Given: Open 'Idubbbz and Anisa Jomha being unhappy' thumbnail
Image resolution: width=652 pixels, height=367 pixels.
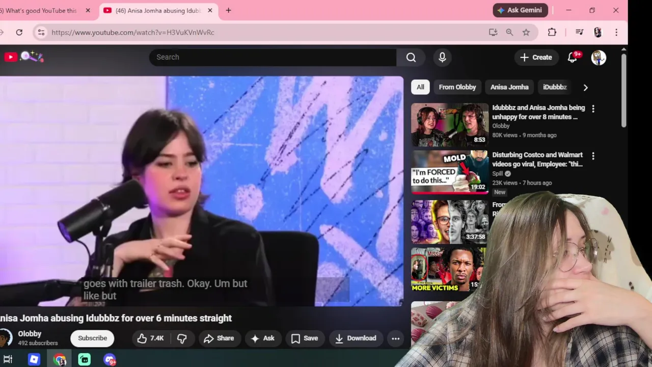Looking at the screenshot, I should [449, 124].
